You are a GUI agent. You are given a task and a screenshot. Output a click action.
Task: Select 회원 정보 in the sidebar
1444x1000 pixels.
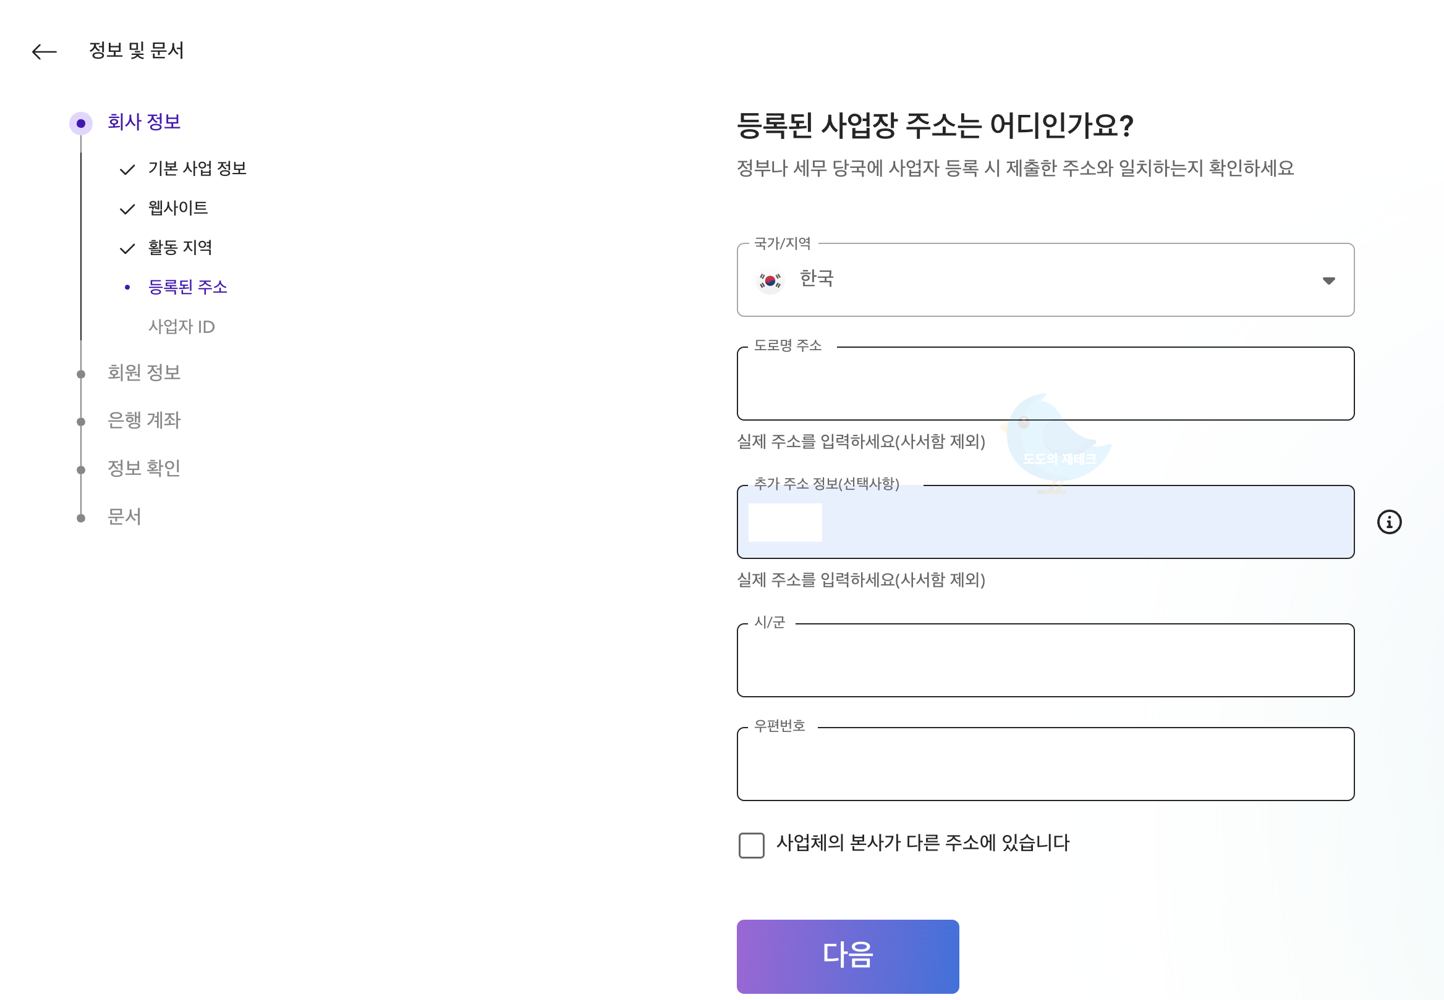point(145,374)
